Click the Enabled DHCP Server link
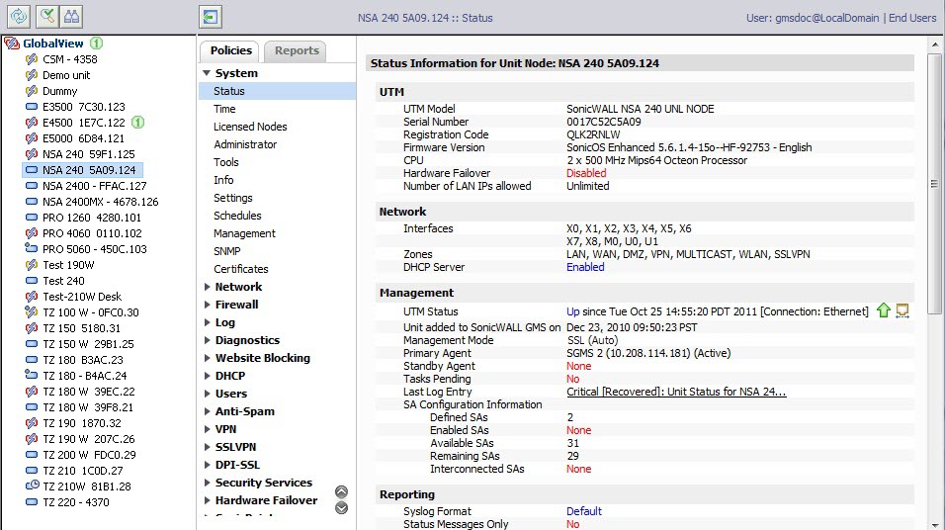 click(585, 267)
